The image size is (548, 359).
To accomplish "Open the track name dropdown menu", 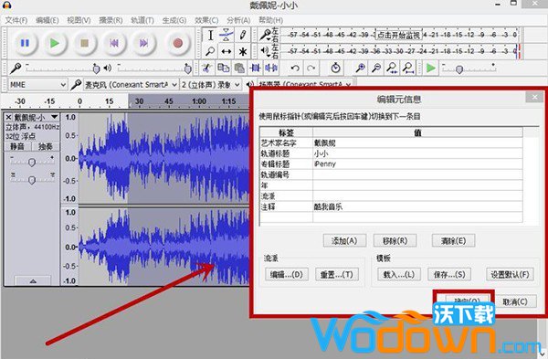I will [x=55, y=117].
